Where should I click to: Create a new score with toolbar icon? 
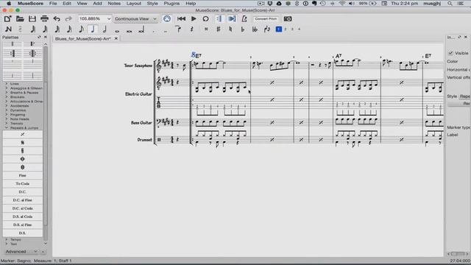[8, 19]
